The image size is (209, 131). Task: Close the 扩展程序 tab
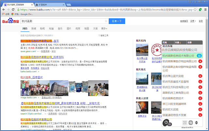pos(63,5)
